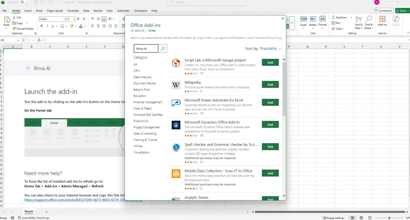Click search magnifier in Add-ins dialog

[163, 48]
